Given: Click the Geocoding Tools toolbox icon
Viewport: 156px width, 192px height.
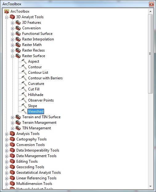Looking at the screenshot, I should pos(12,167).
